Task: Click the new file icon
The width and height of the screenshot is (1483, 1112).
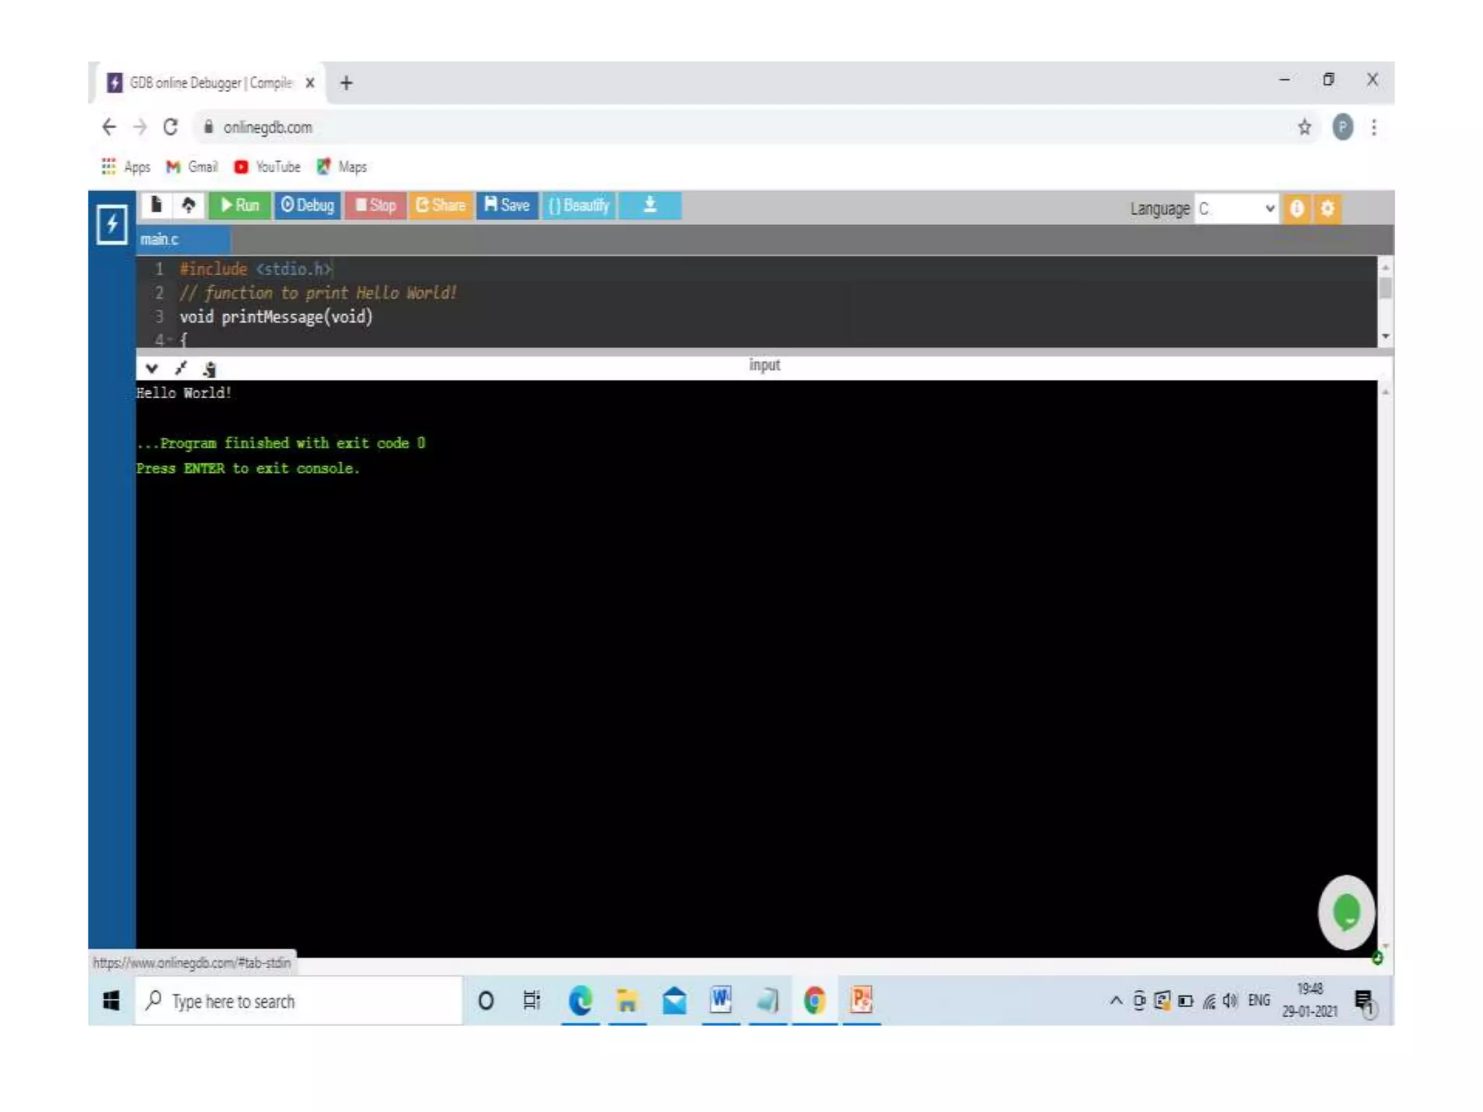Action: [156, 206]
